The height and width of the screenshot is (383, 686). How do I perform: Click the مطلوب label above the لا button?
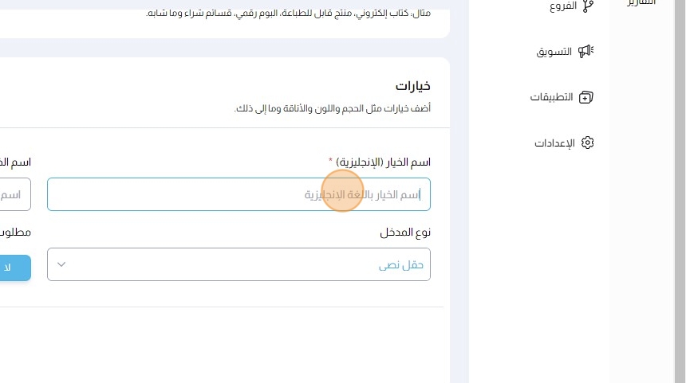[x=16, y=233]
